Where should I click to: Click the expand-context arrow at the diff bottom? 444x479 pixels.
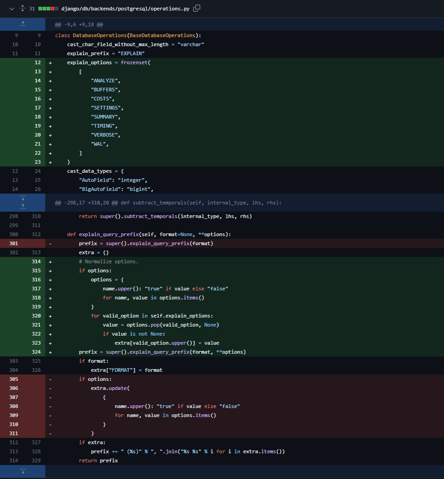(x=23, y=472)
